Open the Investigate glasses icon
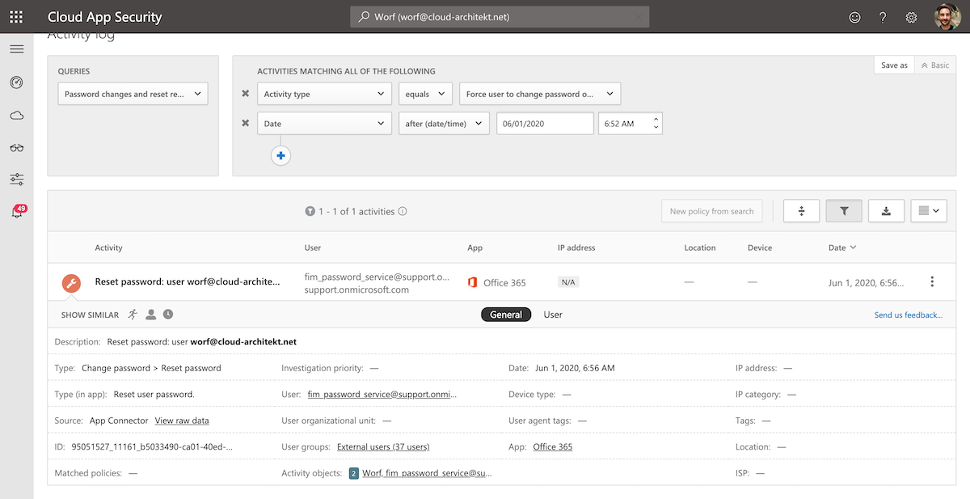This screenshot has height=499, width=970. 16,147
